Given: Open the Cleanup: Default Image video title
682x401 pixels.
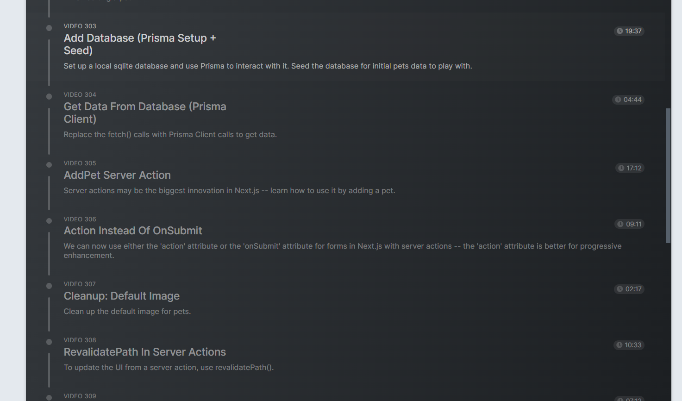Looking at the screenshot, I should pos(121,296).
